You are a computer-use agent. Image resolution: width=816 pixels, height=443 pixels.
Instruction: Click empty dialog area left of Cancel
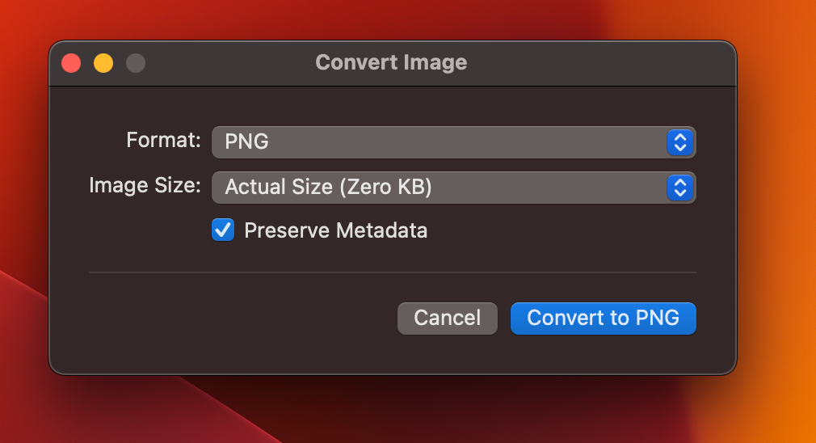(239, 318)
